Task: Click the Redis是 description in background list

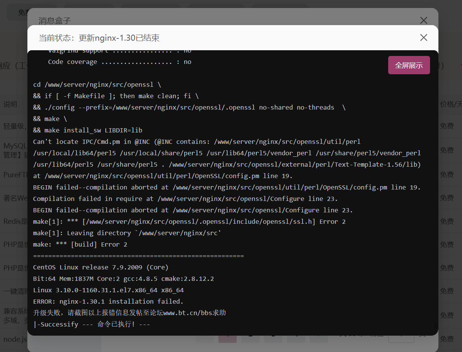Action: tap(15, 221)
